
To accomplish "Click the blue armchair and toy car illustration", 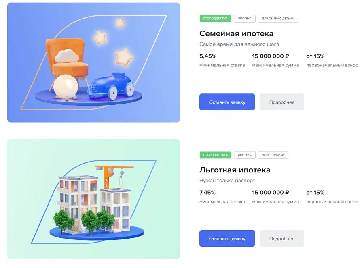I will point(93,62).
